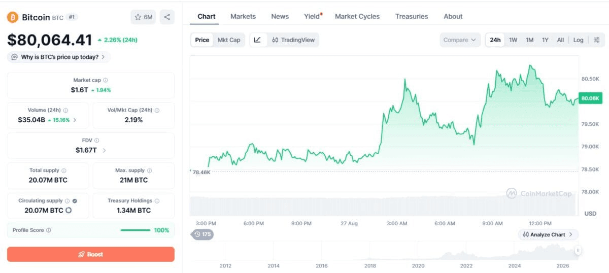609x273 pixels.
Task: Click the #1 rank badge
Action: coord(72,17)
